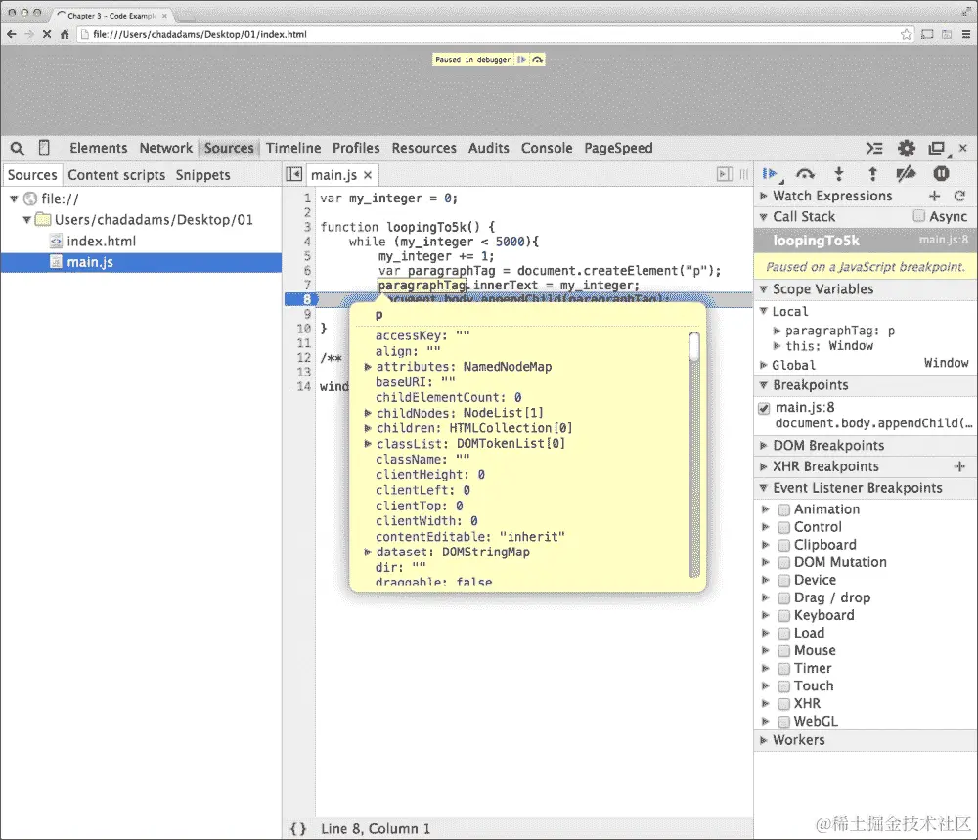Expand childNodes NodeList in popup
This screenshot has width=978, height=840.
(368, 413)
